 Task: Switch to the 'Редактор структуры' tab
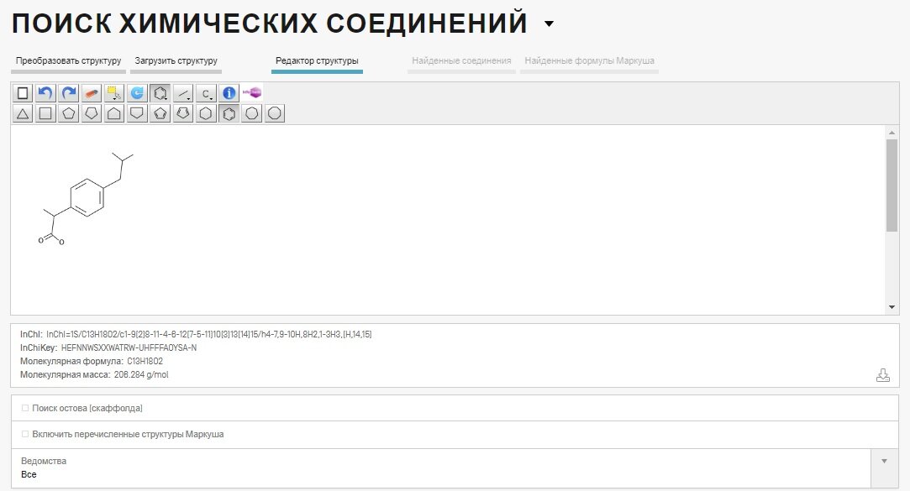(x=316, y=61)
